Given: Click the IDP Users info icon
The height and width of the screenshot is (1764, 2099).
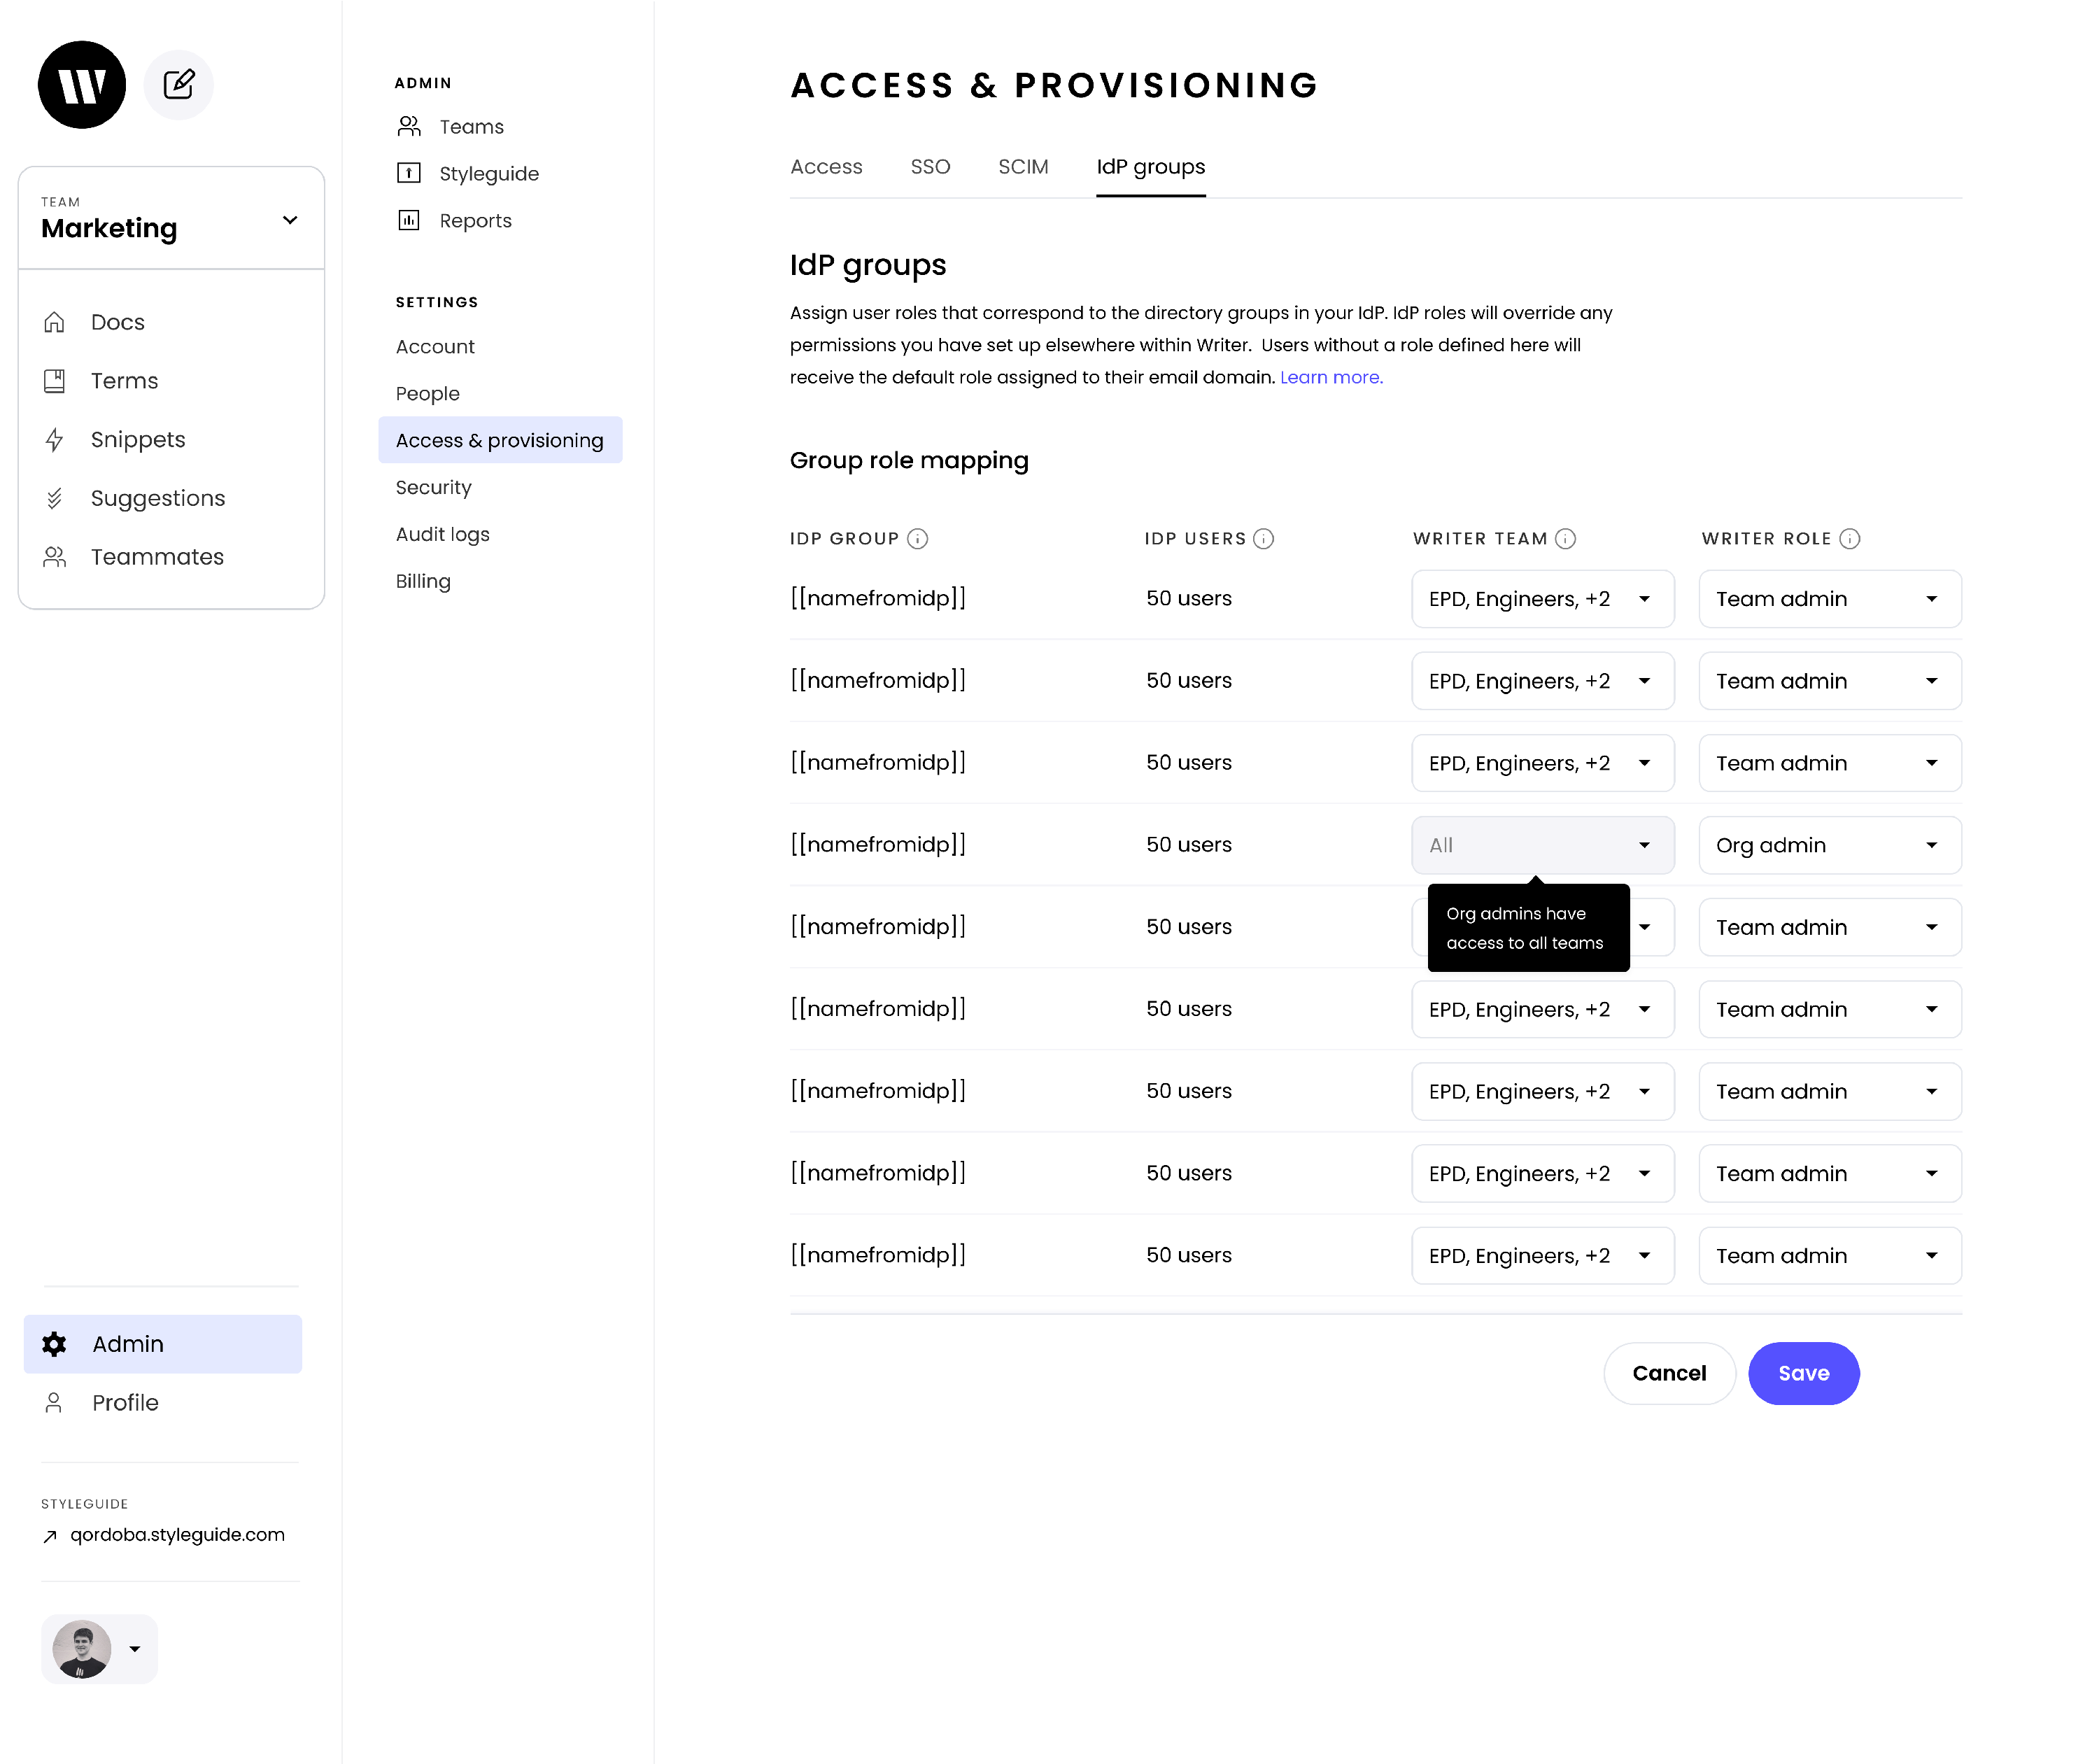Looking at the screenshot, I should click(1264, 539).
